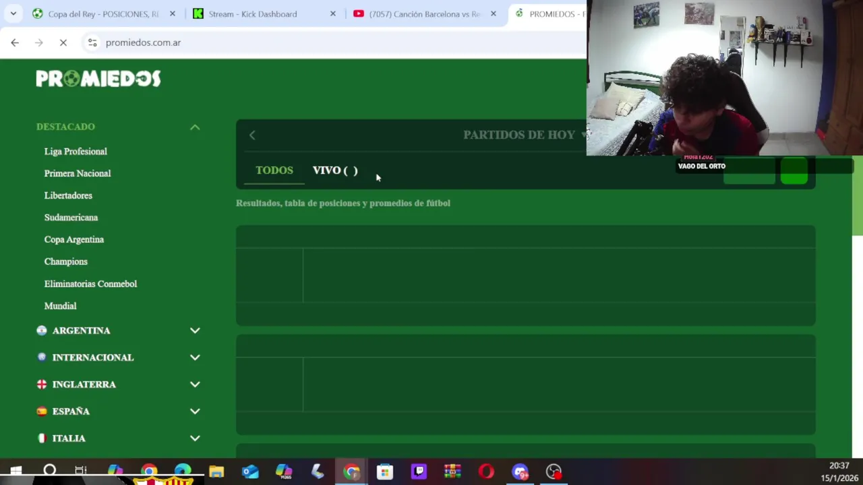Click the Internacional globe icon
Image resolution: width=863 pixels, height=485 pixels.
click(x=42, y=358)
